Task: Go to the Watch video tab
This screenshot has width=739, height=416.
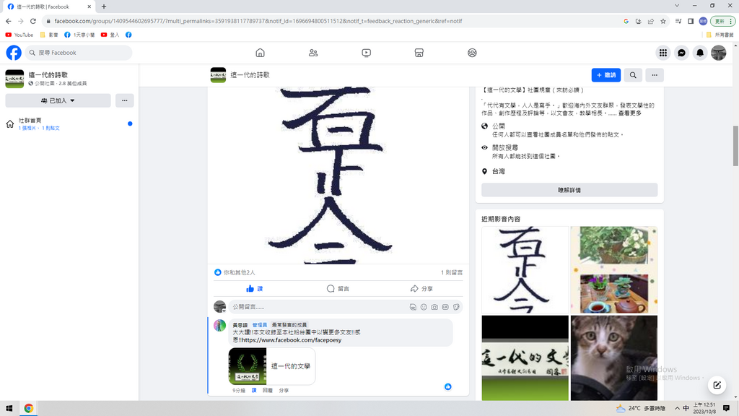Action: coord(367,53)
